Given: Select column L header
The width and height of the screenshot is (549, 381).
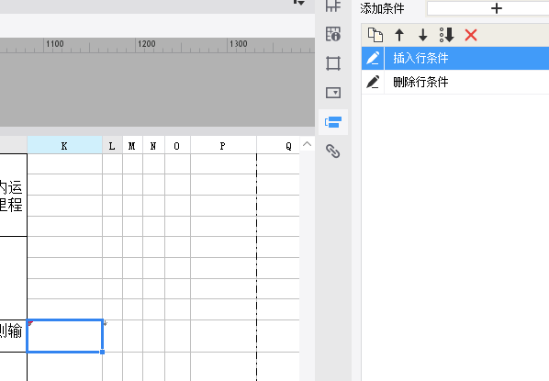Looking at the screenshot, I should 112,145.
